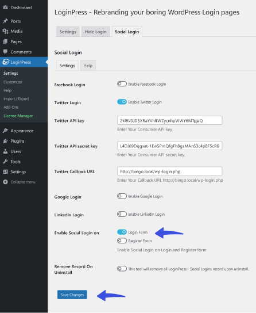The image size is (256, 313).
Task: Click the 'Enable Facebook Login' label text
Action: [x=147, y=84]
